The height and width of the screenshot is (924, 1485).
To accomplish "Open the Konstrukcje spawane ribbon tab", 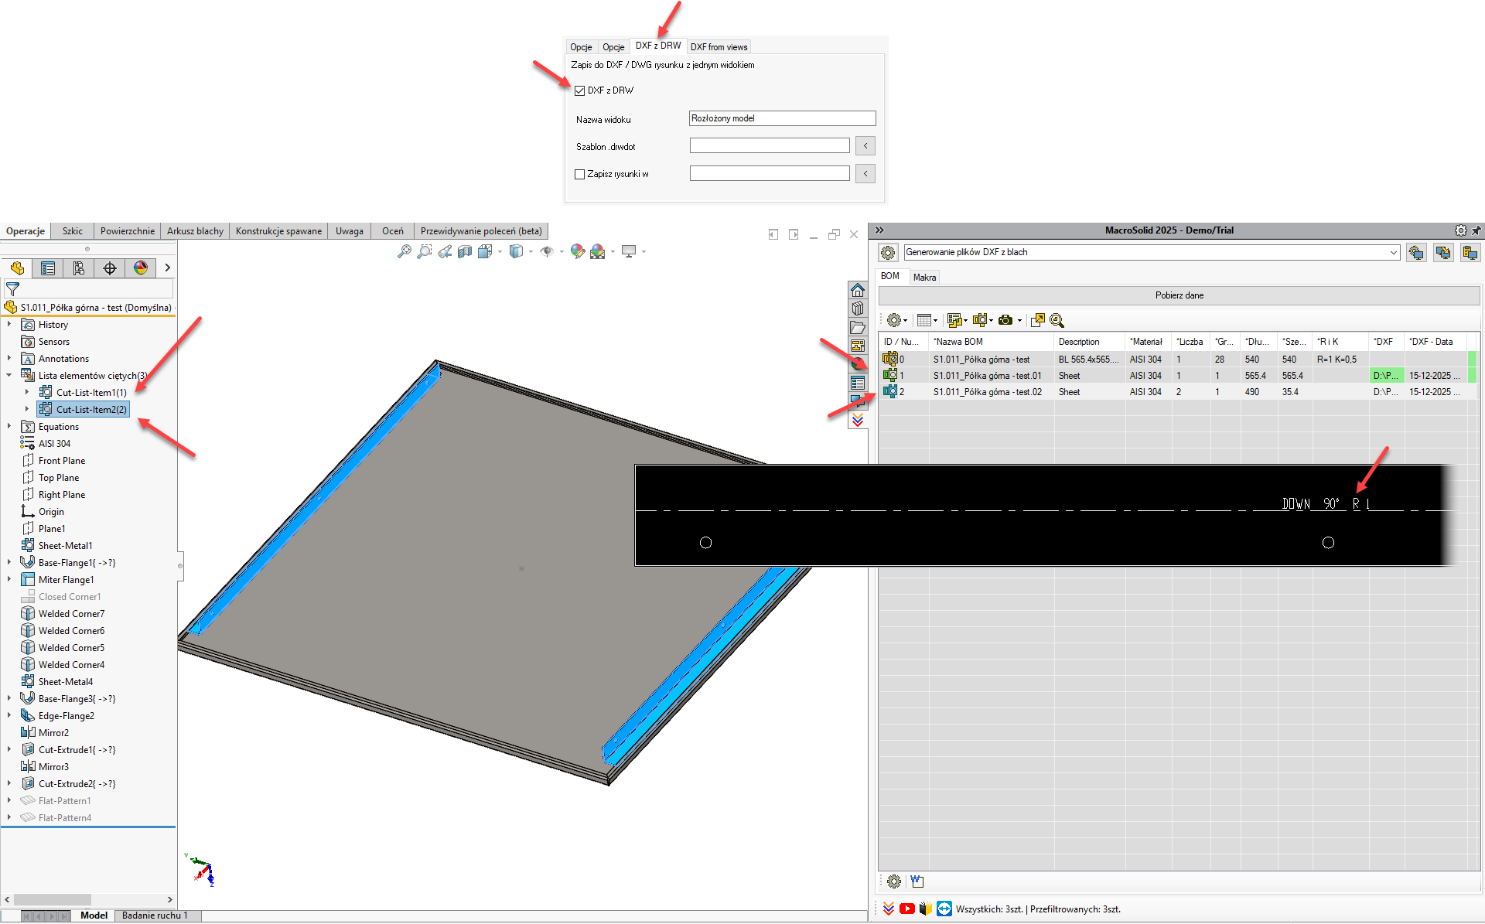I will [278, 231].
